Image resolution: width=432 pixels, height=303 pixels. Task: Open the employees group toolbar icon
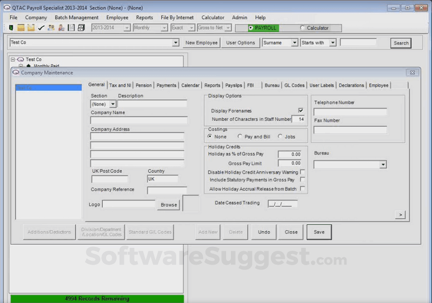(50, 28)
